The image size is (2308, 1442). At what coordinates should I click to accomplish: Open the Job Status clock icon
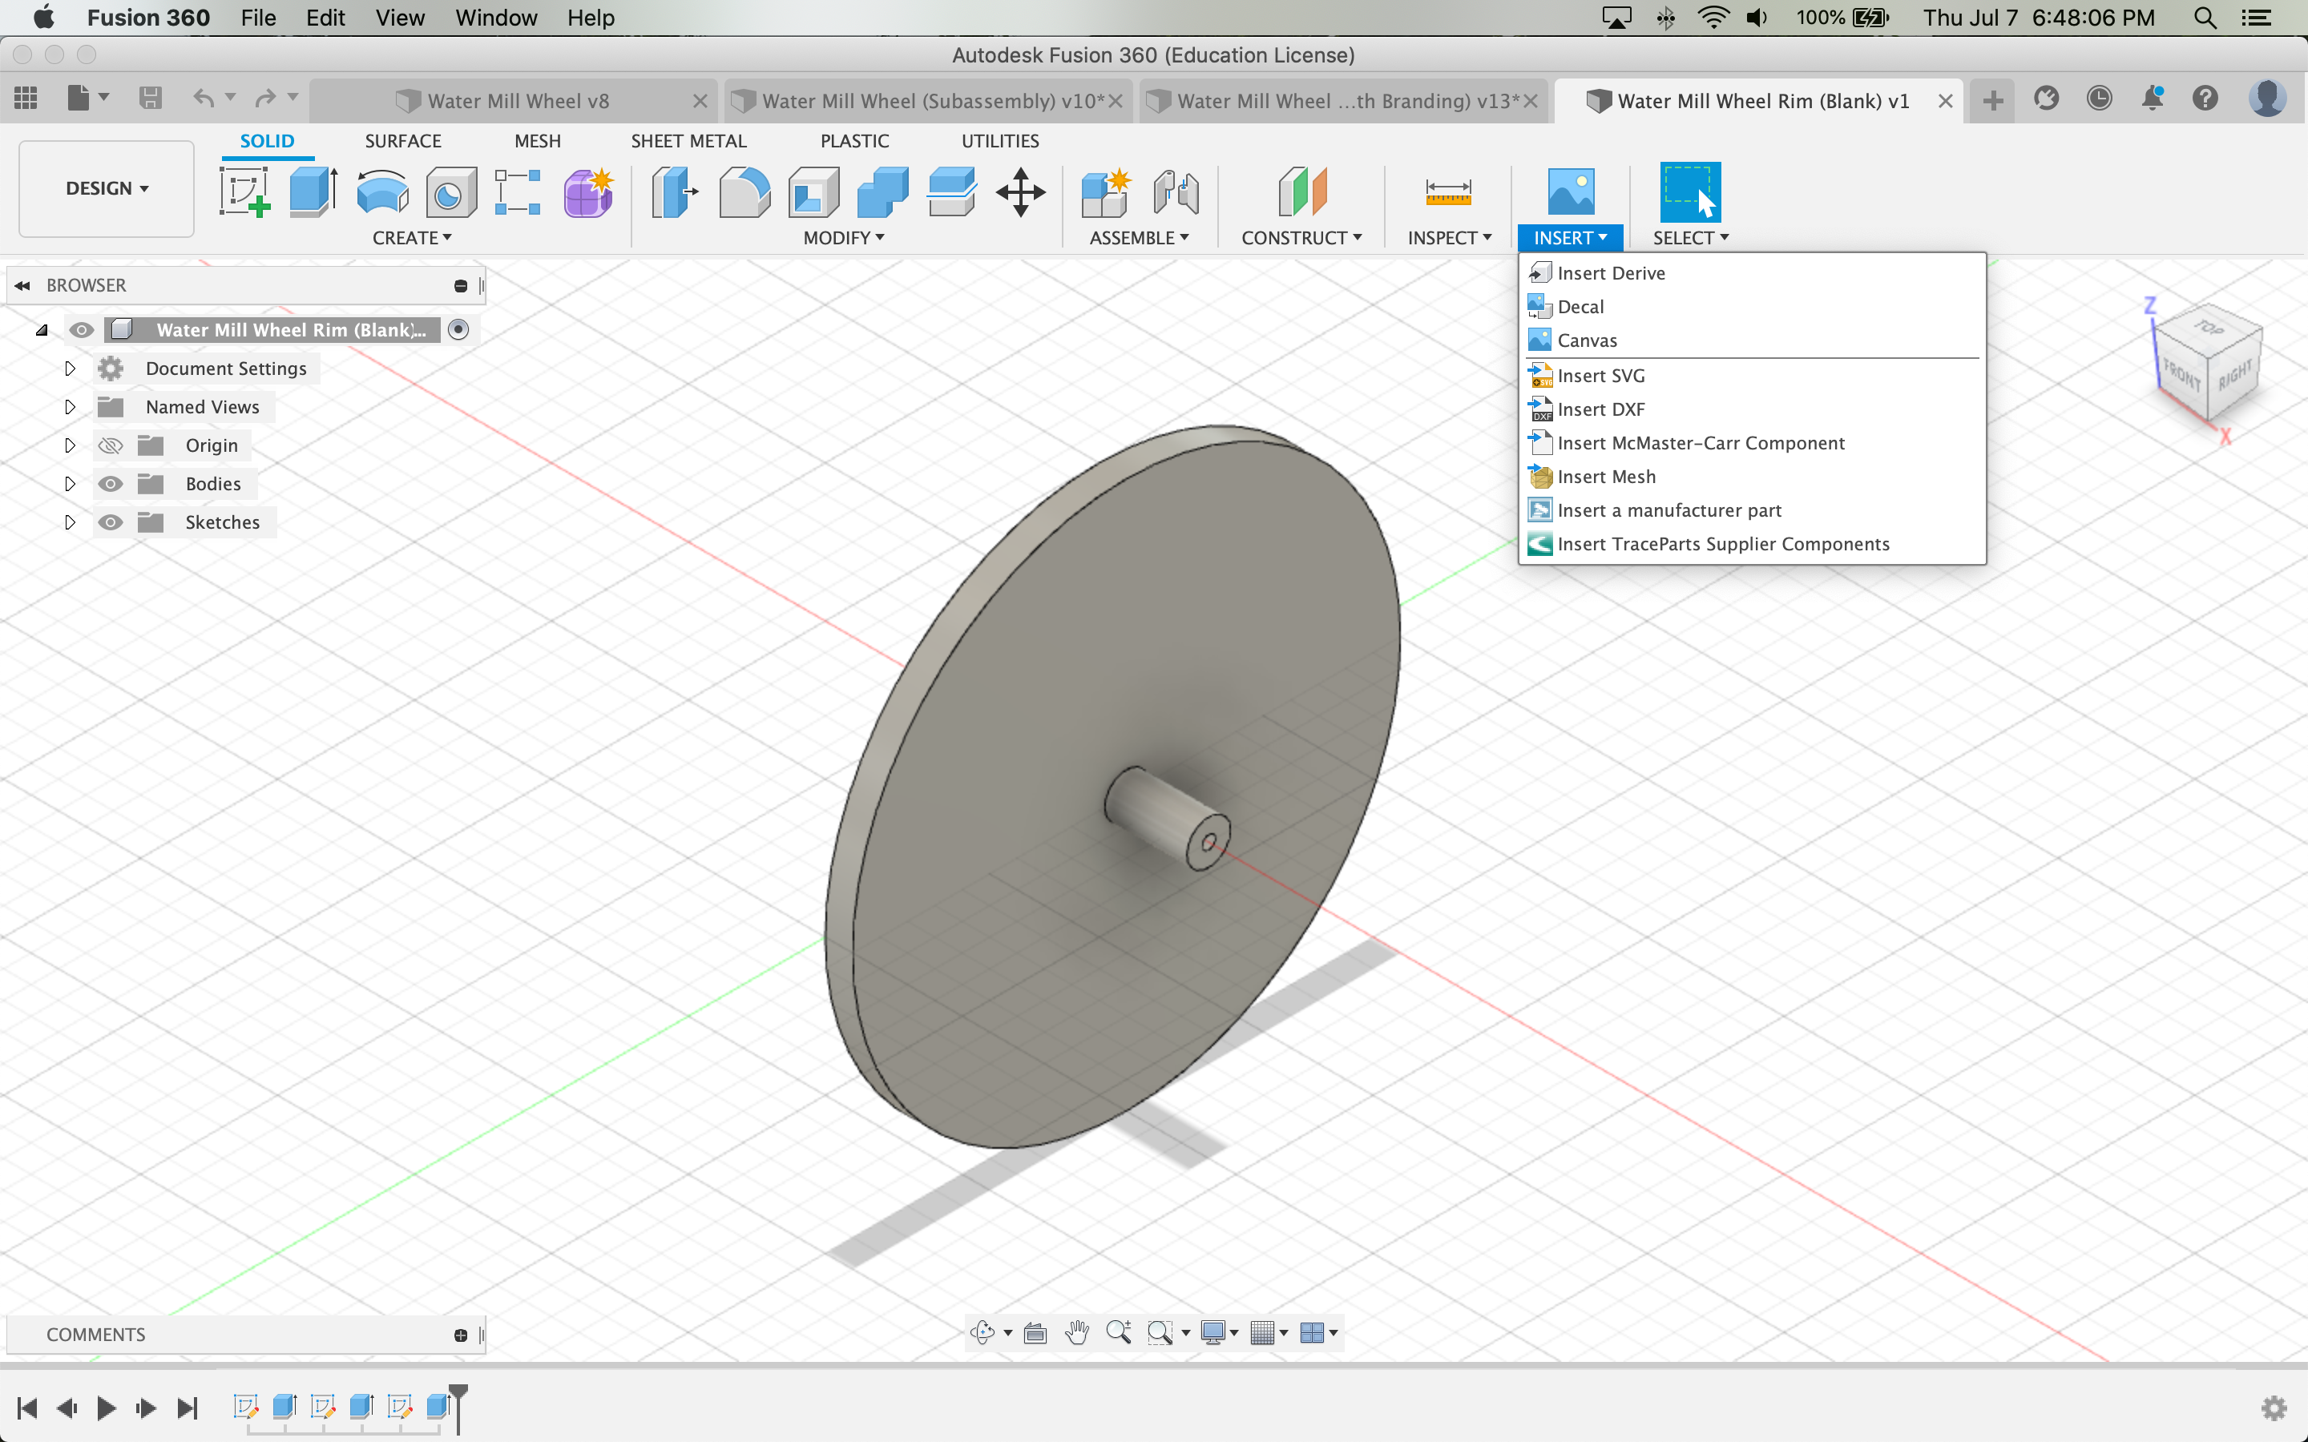click(2099, 99)
